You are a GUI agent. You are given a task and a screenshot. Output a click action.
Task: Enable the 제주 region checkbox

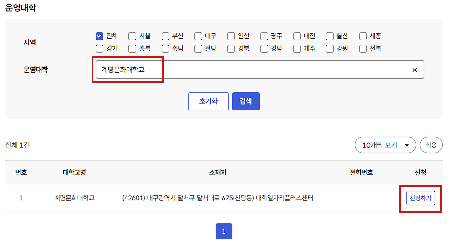tap(297, 49)
